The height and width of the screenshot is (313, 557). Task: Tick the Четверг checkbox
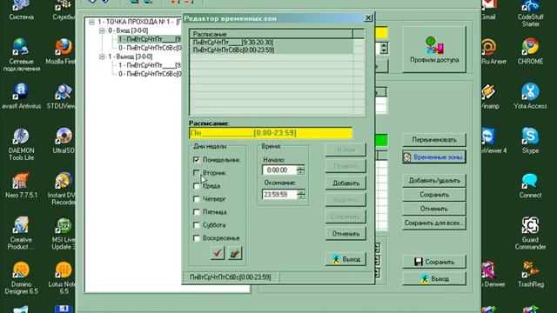pos(197,199)
